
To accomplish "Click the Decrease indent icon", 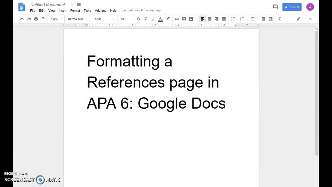I will (x=264, y=19).
